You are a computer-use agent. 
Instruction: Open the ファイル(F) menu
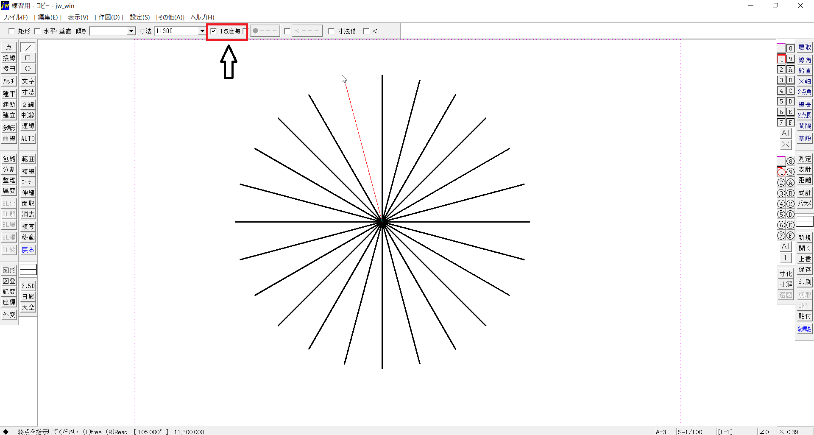(15, 17)
